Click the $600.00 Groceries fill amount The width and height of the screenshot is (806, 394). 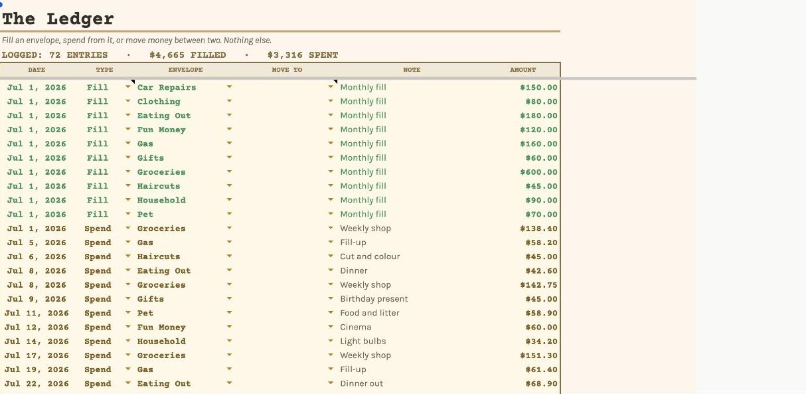538,172
